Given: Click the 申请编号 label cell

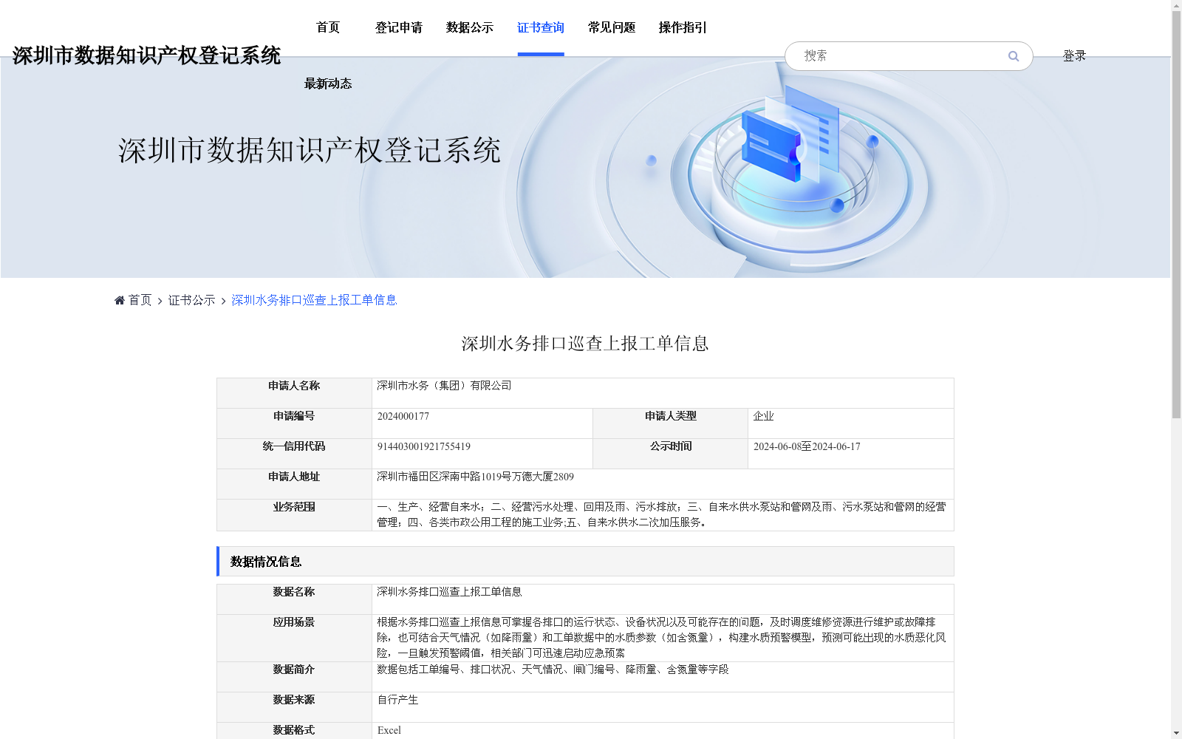Looking at the screenshot, I should point(294,423).
